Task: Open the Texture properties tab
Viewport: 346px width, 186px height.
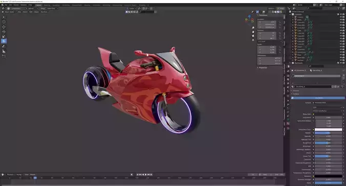Action: (288, 128)
